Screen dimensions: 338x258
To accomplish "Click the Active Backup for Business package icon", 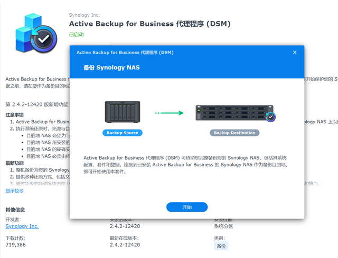I will 36,33.
